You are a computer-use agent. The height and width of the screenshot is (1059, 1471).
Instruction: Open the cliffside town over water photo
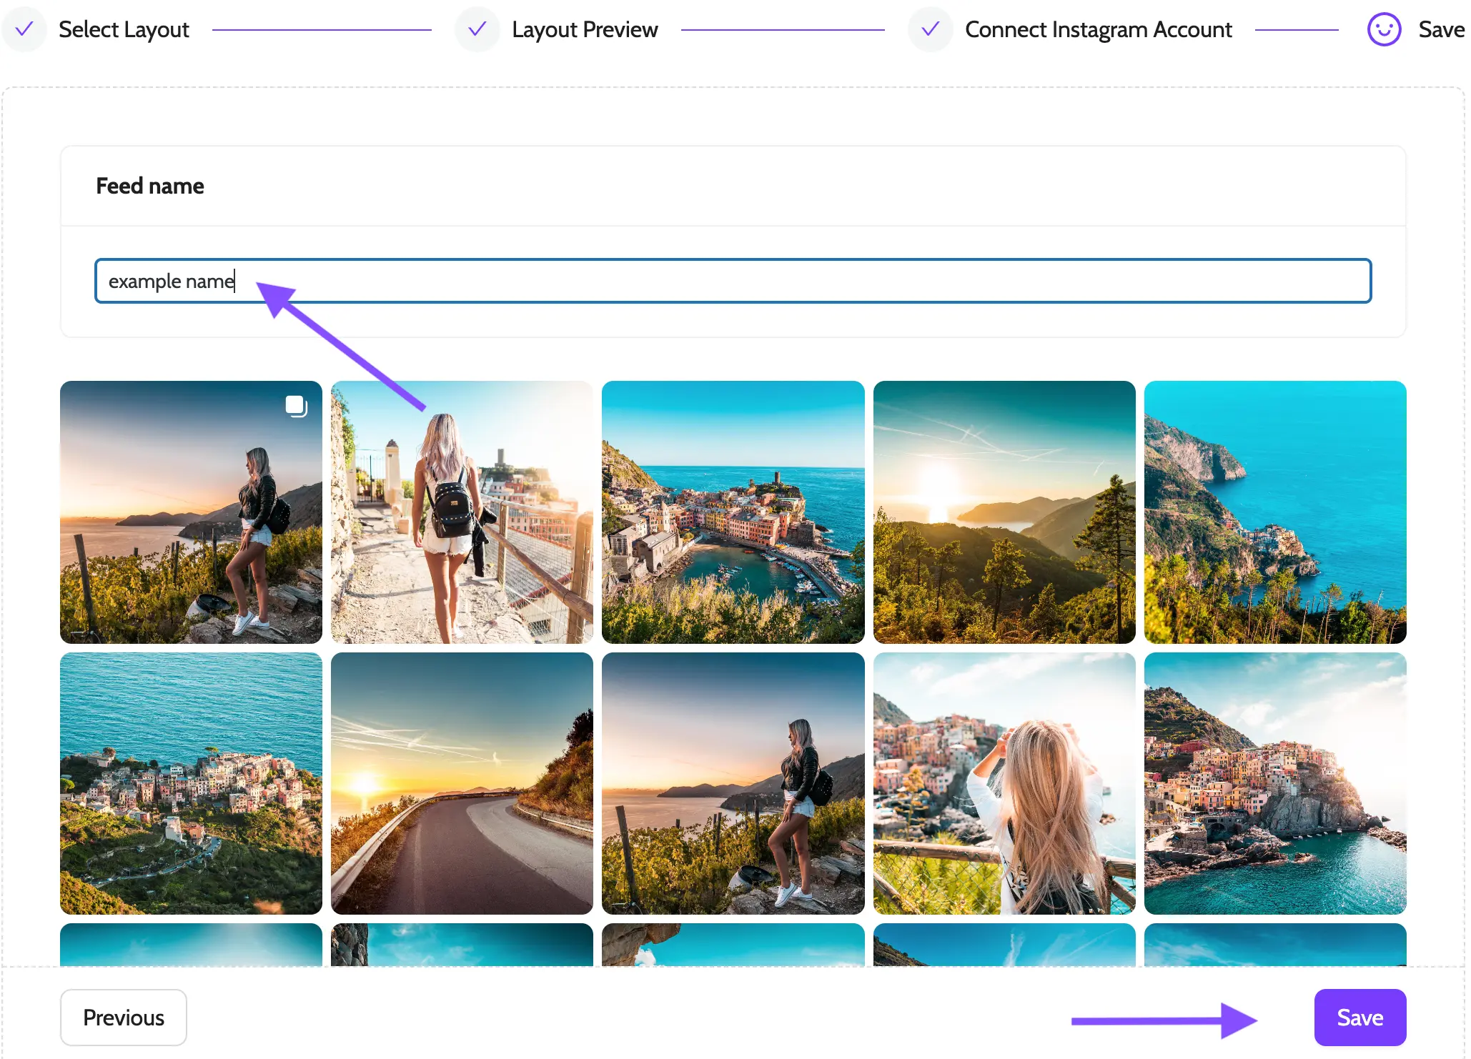pos(1274,783)
